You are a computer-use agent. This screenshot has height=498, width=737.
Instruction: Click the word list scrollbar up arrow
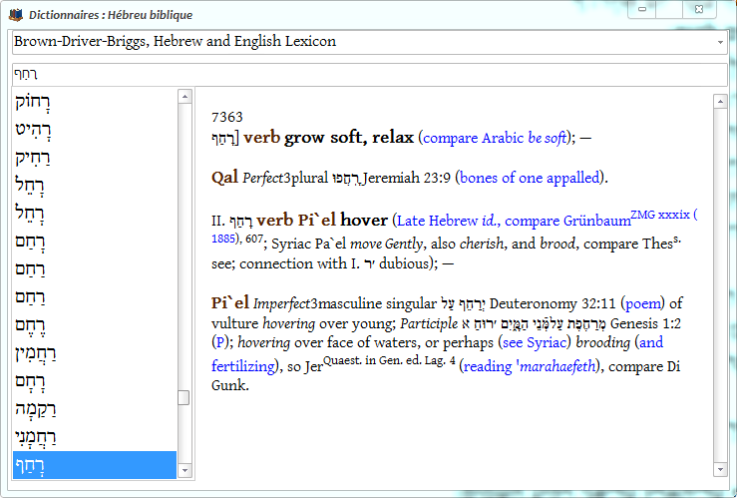(x=184, y=97)
